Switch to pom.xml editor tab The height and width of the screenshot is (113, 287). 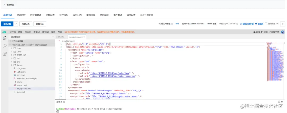(60, 37)
